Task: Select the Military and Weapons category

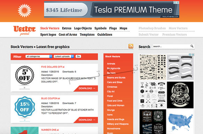Action: click(x=118, y=124)
